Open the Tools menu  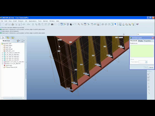click(40, 21)
